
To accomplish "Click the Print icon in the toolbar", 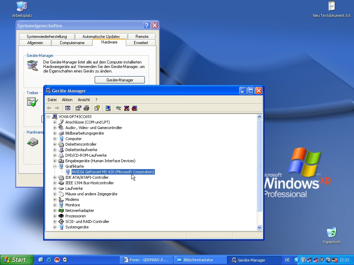I will (86, 108).
